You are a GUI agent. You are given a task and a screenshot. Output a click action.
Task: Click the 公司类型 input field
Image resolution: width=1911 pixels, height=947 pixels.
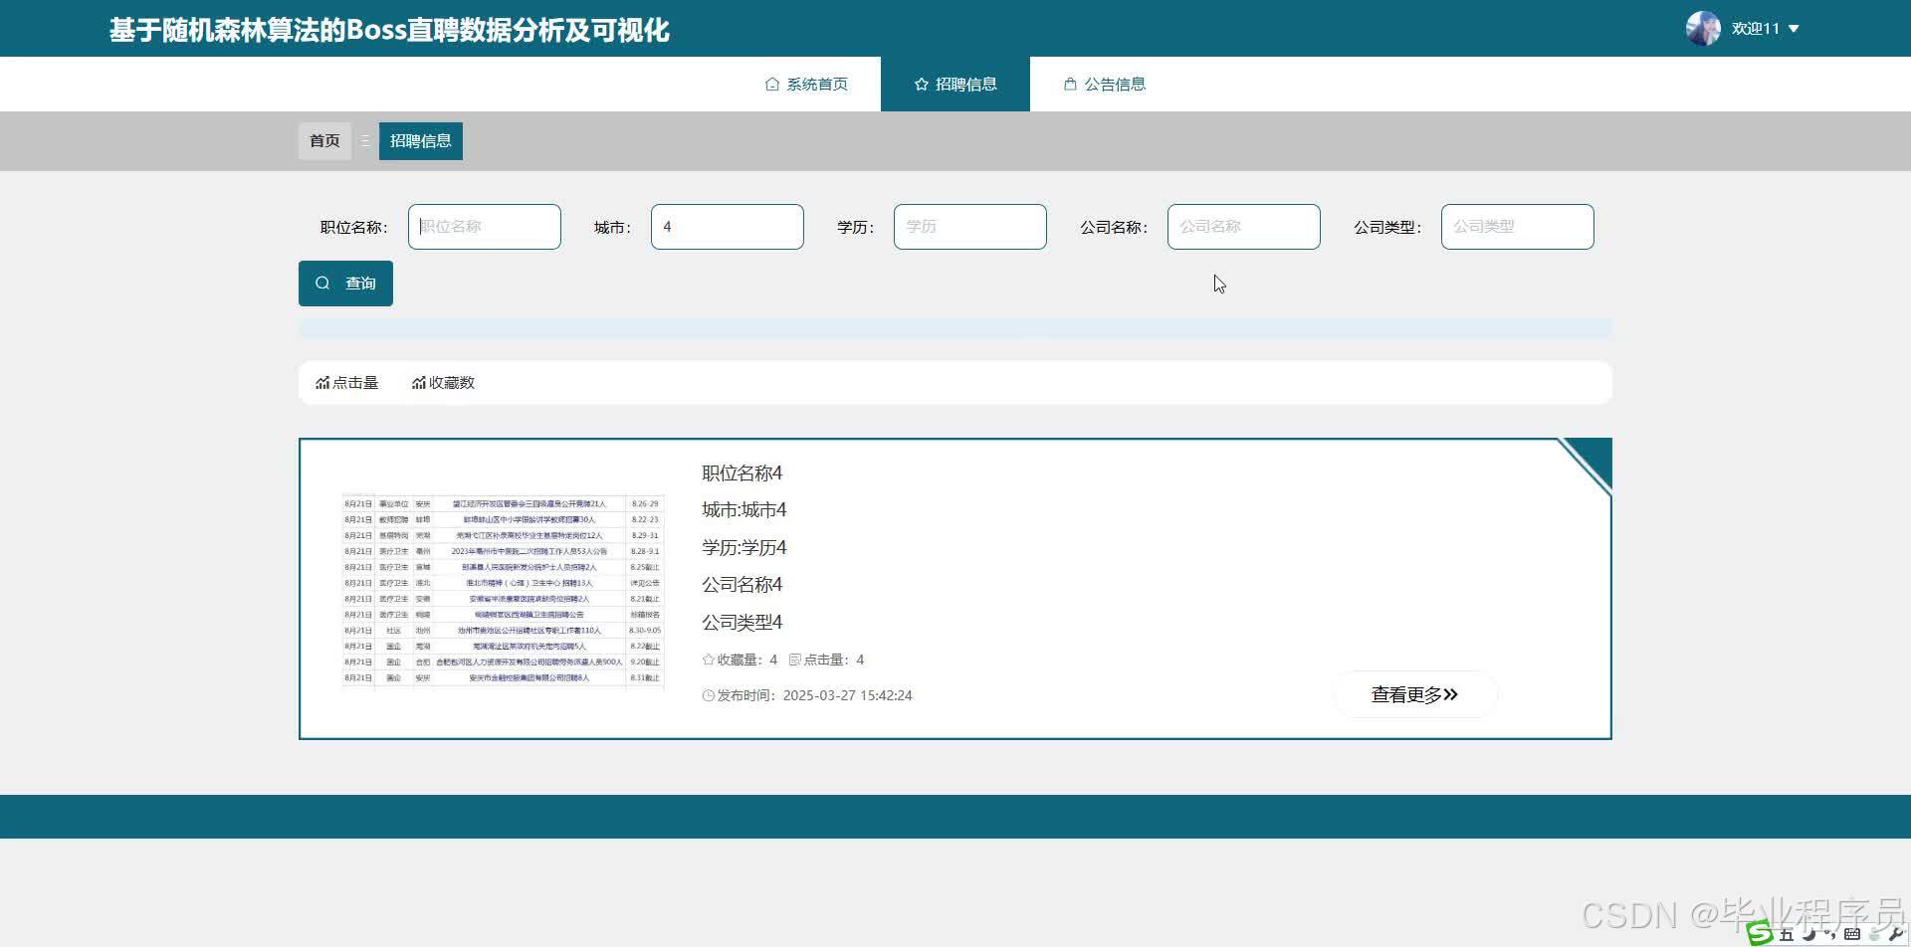(1518, 227)
